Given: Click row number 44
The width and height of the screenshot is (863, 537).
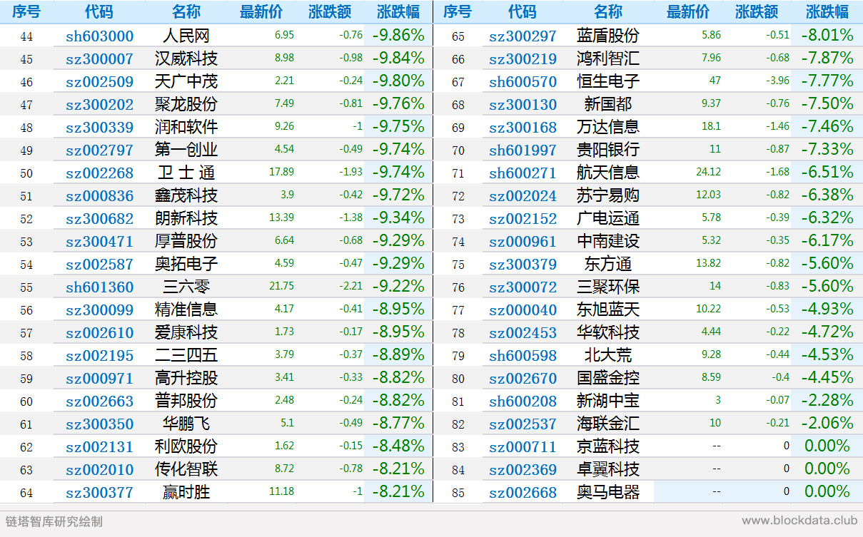Looking at the screenshot, I should [26, 36].
